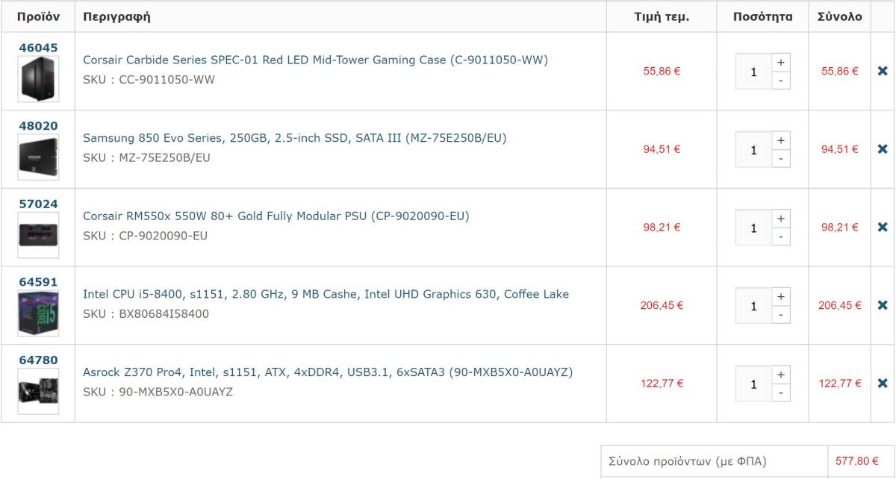Open Intel CPU i5-8400 product link
This screenshot has width=896, height=479.
pyautogui.click(x=326, y=295)
